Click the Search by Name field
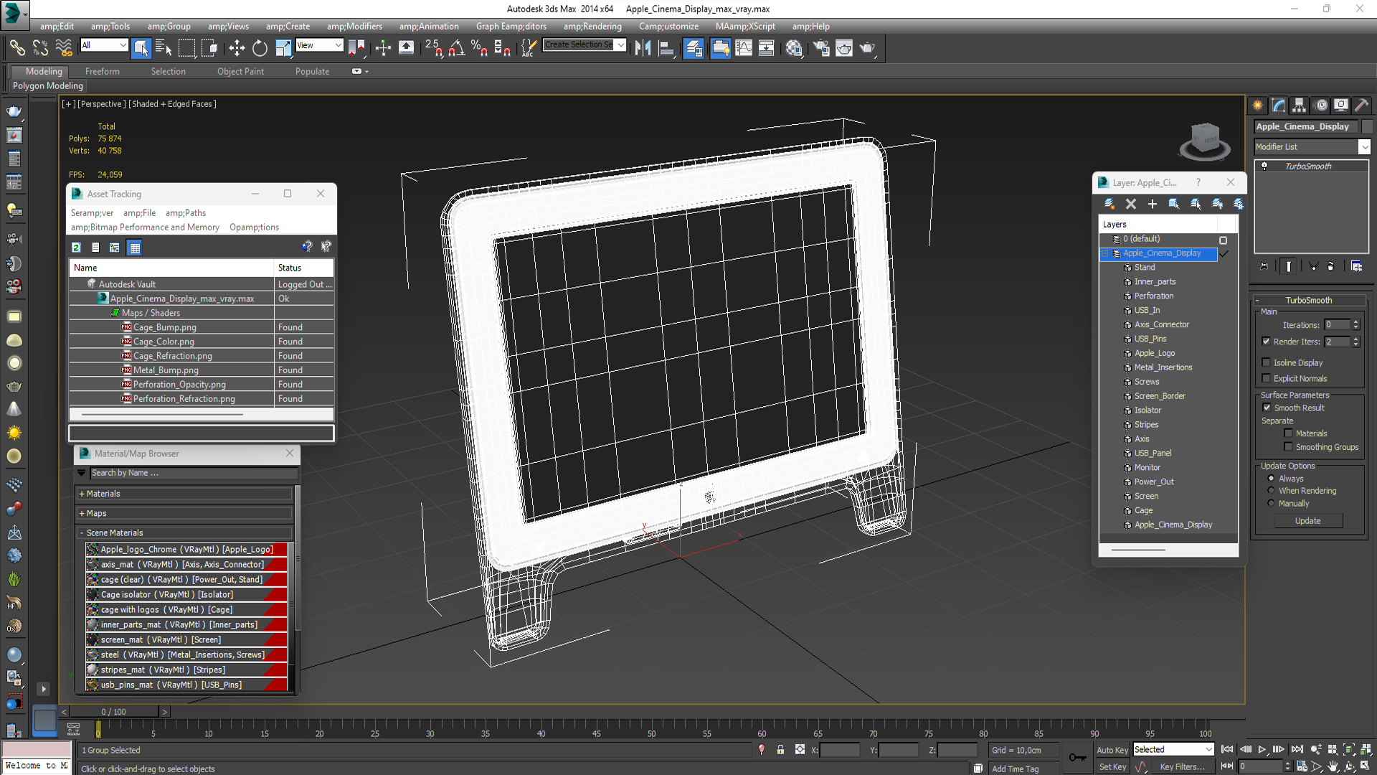Image resolution: width=1377 pixels, height=775 pixels. (x=194, y=473)
